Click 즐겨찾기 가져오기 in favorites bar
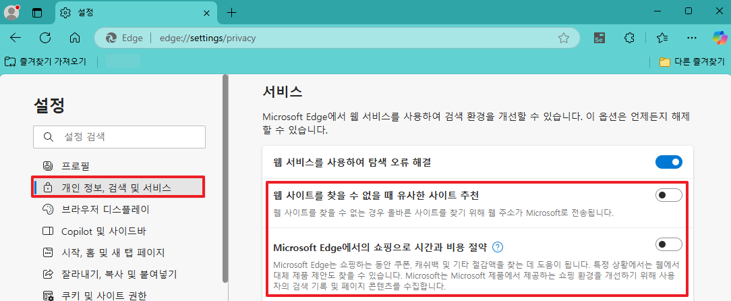 click(45, 61)
